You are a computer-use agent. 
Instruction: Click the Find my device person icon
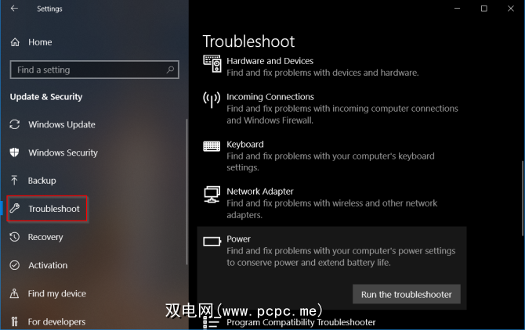pyautogui.click(x=14, y=293)
